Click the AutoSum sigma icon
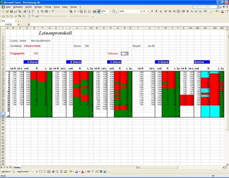This screenshot has height=178, width=229. pos(75,11)
